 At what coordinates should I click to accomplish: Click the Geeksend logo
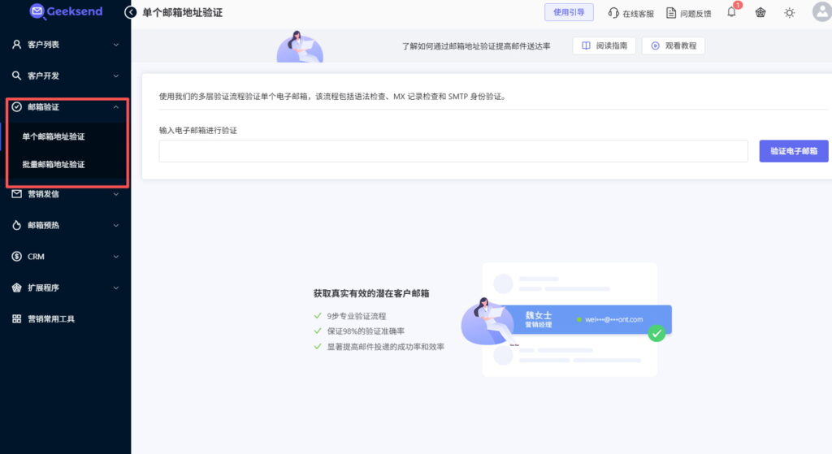click(66, 11)
